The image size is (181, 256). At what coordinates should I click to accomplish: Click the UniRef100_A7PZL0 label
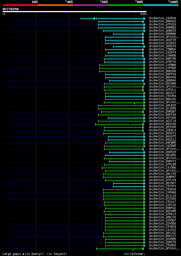click(162, 90)
